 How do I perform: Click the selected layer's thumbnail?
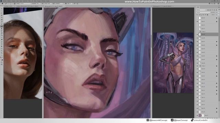200,34
